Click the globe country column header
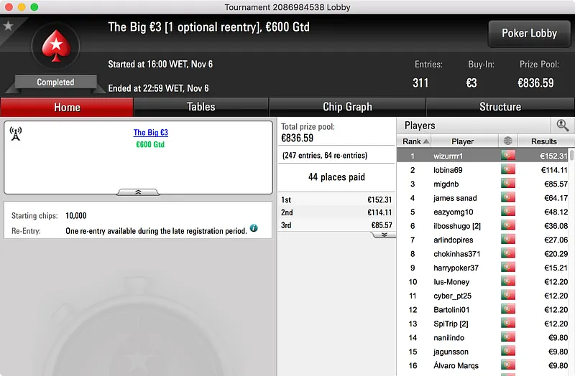 tap(508, 141)
